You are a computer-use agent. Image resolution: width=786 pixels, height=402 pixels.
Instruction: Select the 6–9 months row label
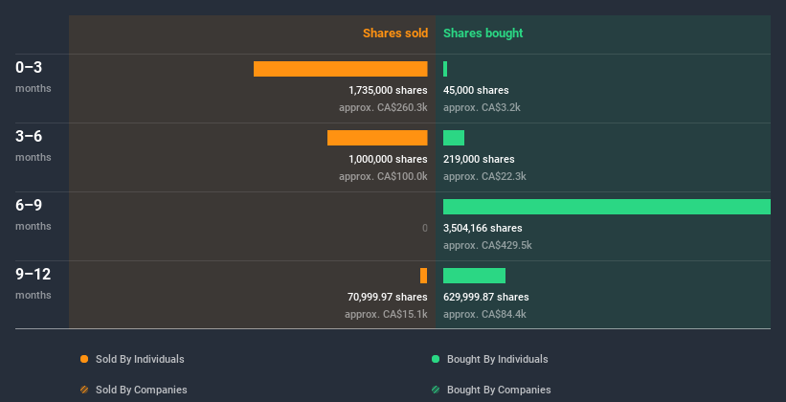34,214
